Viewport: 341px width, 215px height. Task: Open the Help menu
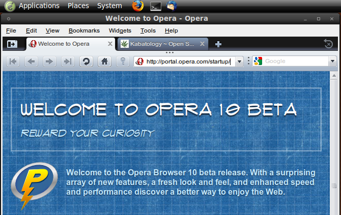click(172, 30)
